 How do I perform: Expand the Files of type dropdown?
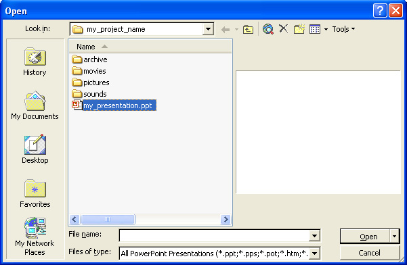pyautogui.click(x=314, y=254)
